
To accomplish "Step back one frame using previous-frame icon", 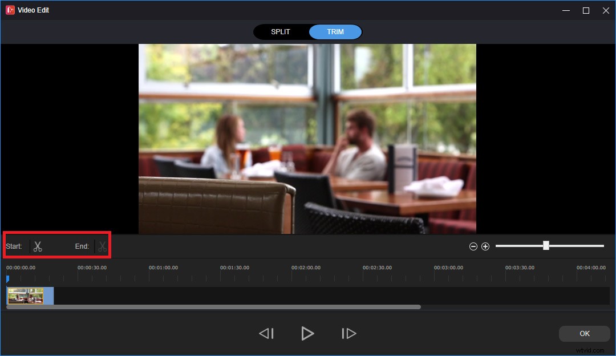I will click(266, 333).
